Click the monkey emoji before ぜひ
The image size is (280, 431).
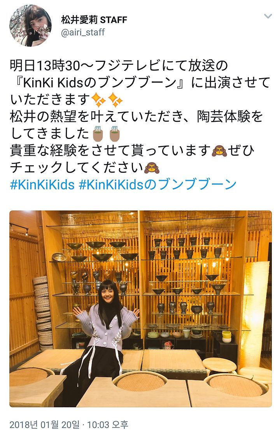[x=219, y=151]
